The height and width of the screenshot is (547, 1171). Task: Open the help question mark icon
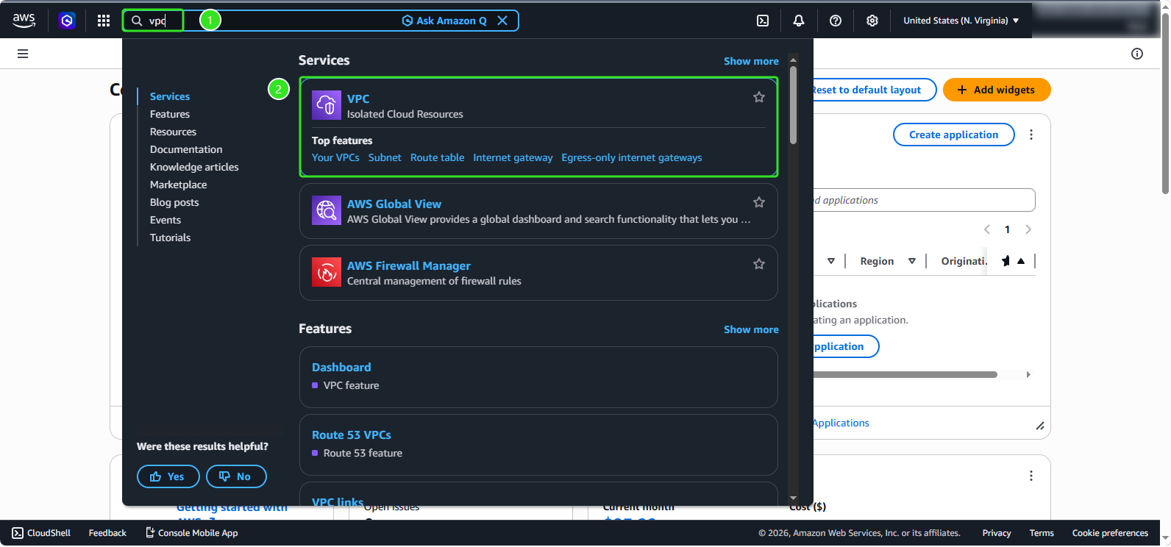(x=836, y=21)
